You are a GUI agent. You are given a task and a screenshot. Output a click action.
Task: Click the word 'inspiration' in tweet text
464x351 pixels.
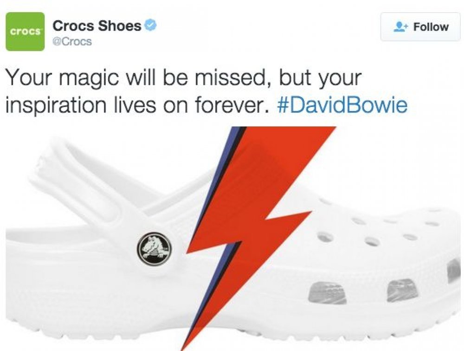(x=56, y=106)
